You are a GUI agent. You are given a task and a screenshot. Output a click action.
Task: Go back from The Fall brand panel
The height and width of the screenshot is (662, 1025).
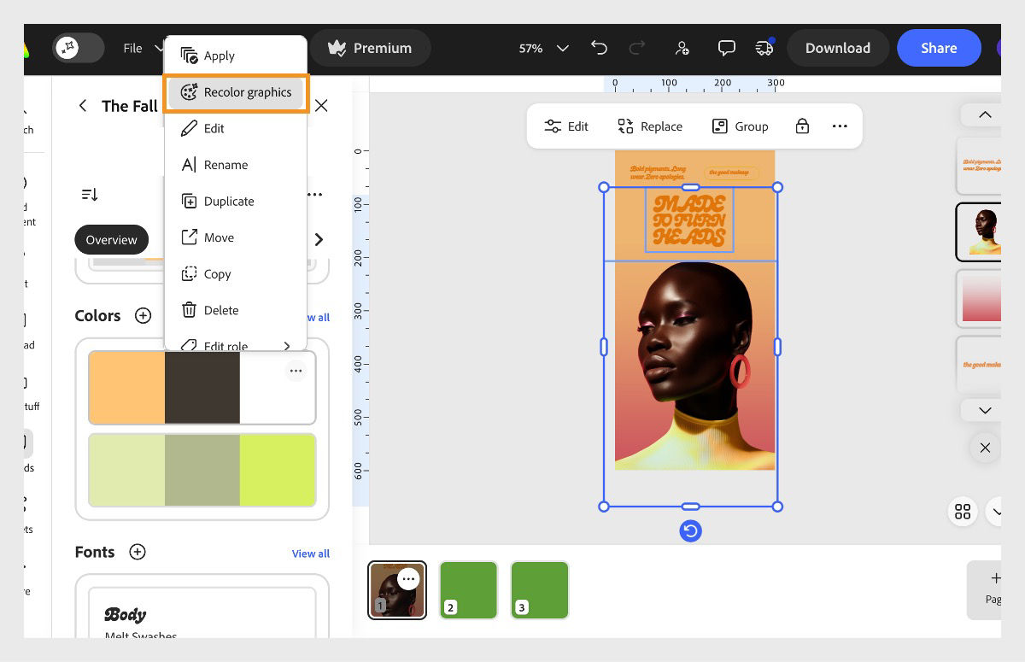click(83, 106)
